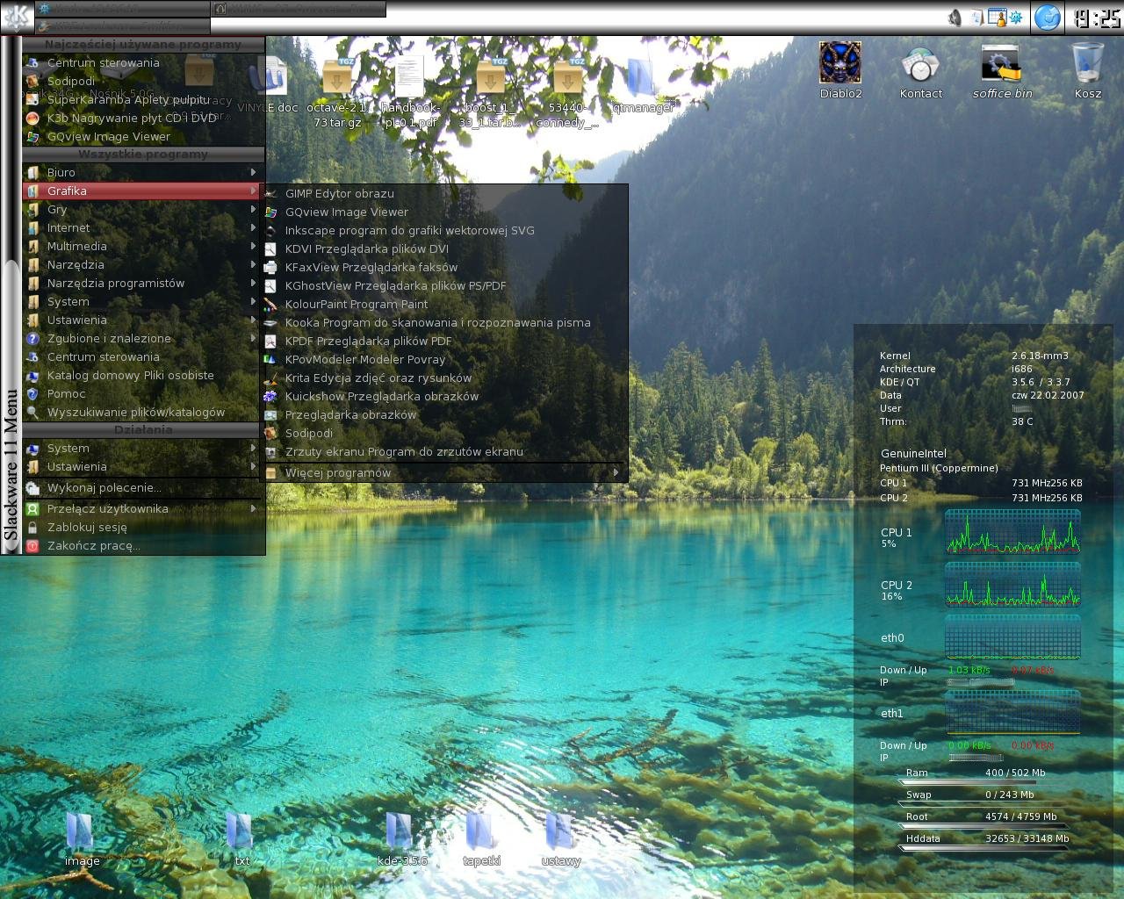Open SuperKaramba Aplety pulpitu entry
1124x899 pixels.
pyautogui.click(x=142, y=99)
